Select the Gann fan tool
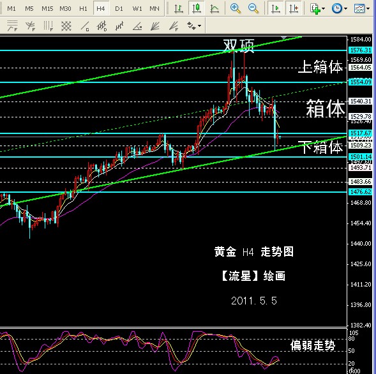This screenshot has width=376, height=374. click(x=155, y=26)
